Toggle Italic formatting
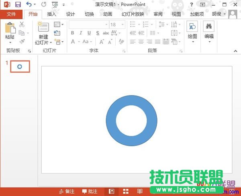Viewport: 241px width, 196px height. click(x=81, y=33)
